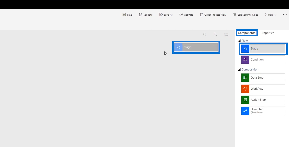Select the Stage label on canvas
Image resolution: width=289 pixels, height=147 pixels.
(x=187, y=47)
